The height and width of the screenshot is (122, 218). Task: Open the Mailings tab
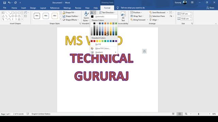pos(67,8)
